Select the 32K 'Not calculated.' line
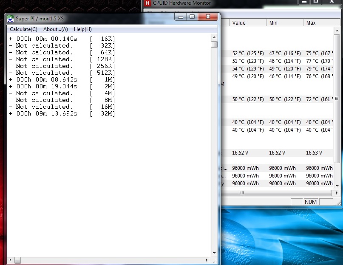 62,46
